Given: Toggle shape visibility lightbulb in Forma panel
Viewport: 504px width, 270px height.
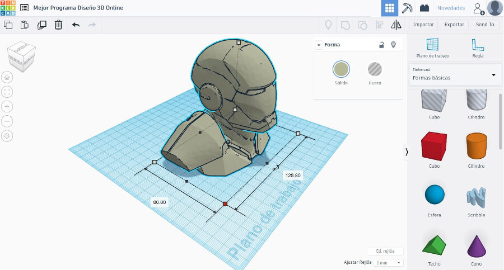Looking at the screenshot, I should click(393, 45).
